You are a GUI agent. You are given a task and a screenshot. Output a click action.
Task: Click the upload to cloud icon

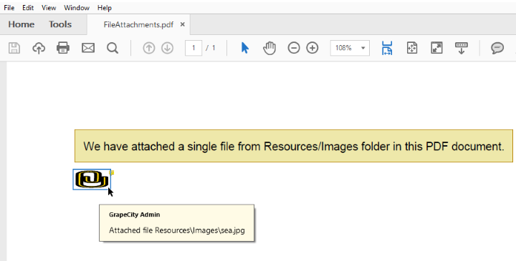(39, 48)
